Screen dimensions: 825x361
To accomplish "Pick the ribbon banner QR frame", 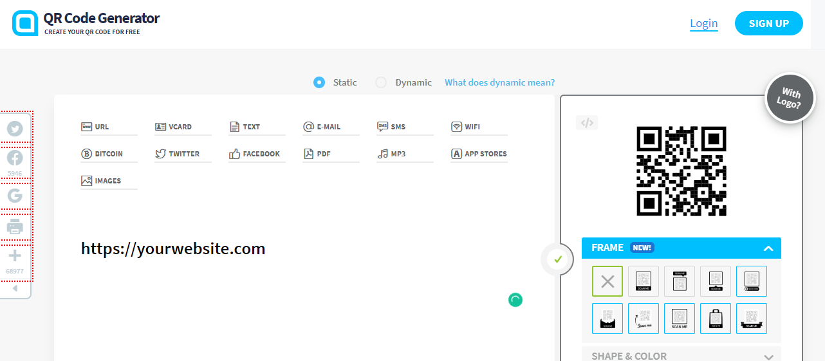I will 751,318.
